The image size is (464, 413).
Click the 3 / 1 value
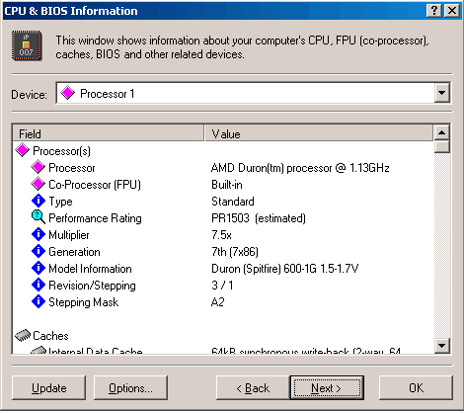click(x=222, y=286)
